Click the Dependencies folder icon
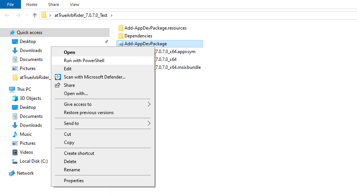 [x=121, y=36]
